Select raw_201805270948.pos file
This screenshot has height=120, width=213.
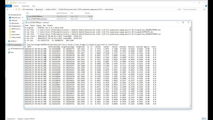coord(59,16)
